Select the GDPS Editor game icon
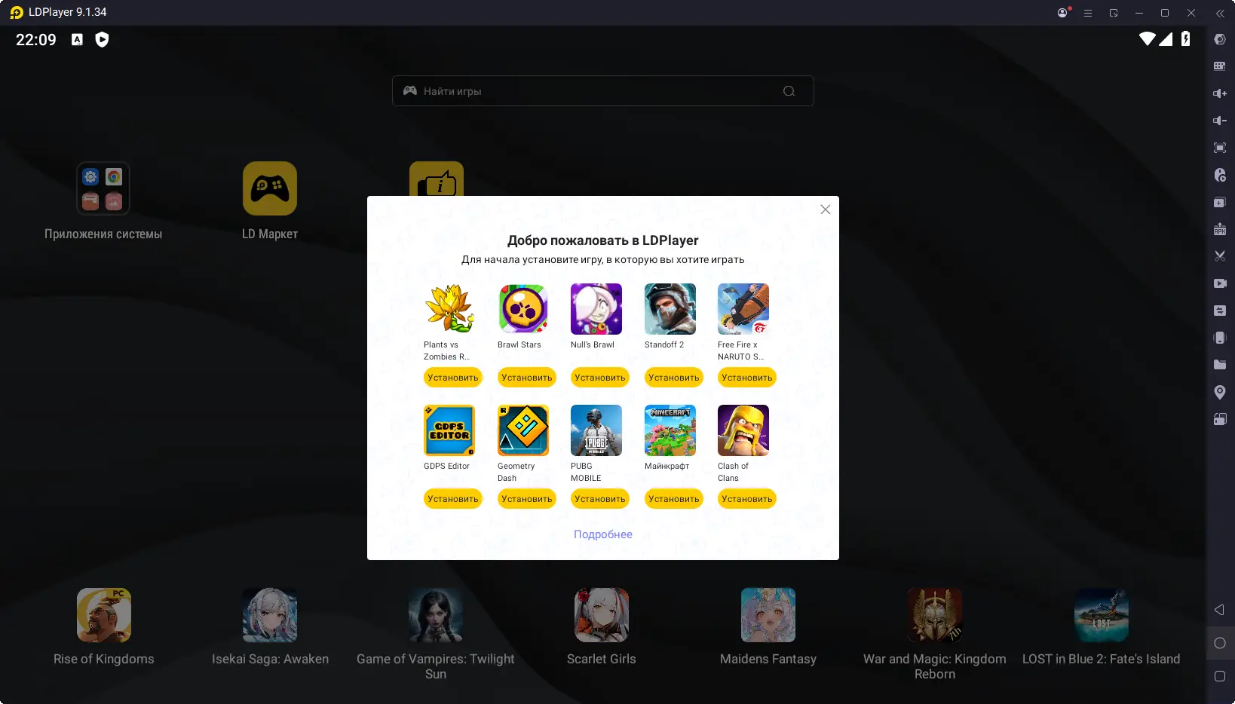The image size is (1235, 704). [x=449, y=430]
